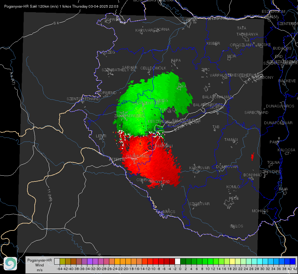Pick the yellow swatch between 18 and 20
This screenshot has width=298, height=274.
tap(233, 261)
